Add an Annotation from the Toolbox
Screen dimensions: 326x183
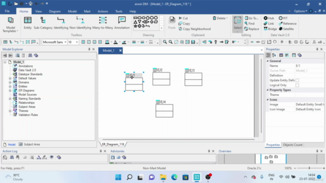pyautogui.click(x=122, y=23)
